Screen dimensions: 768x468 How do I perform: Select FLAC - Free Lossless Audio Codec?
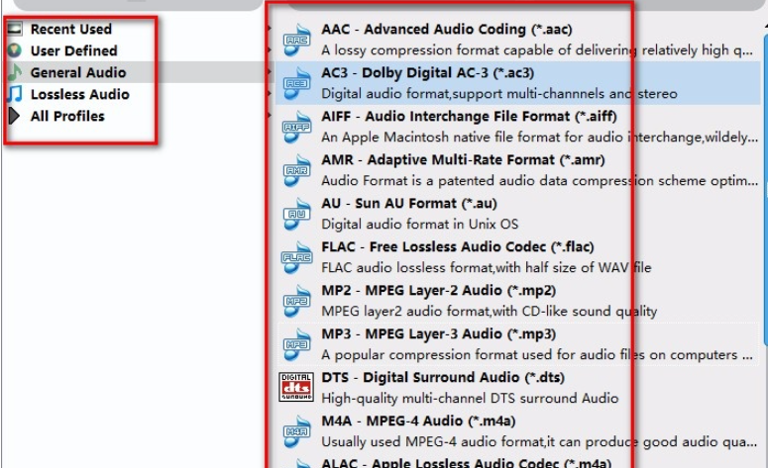point(458,247)
